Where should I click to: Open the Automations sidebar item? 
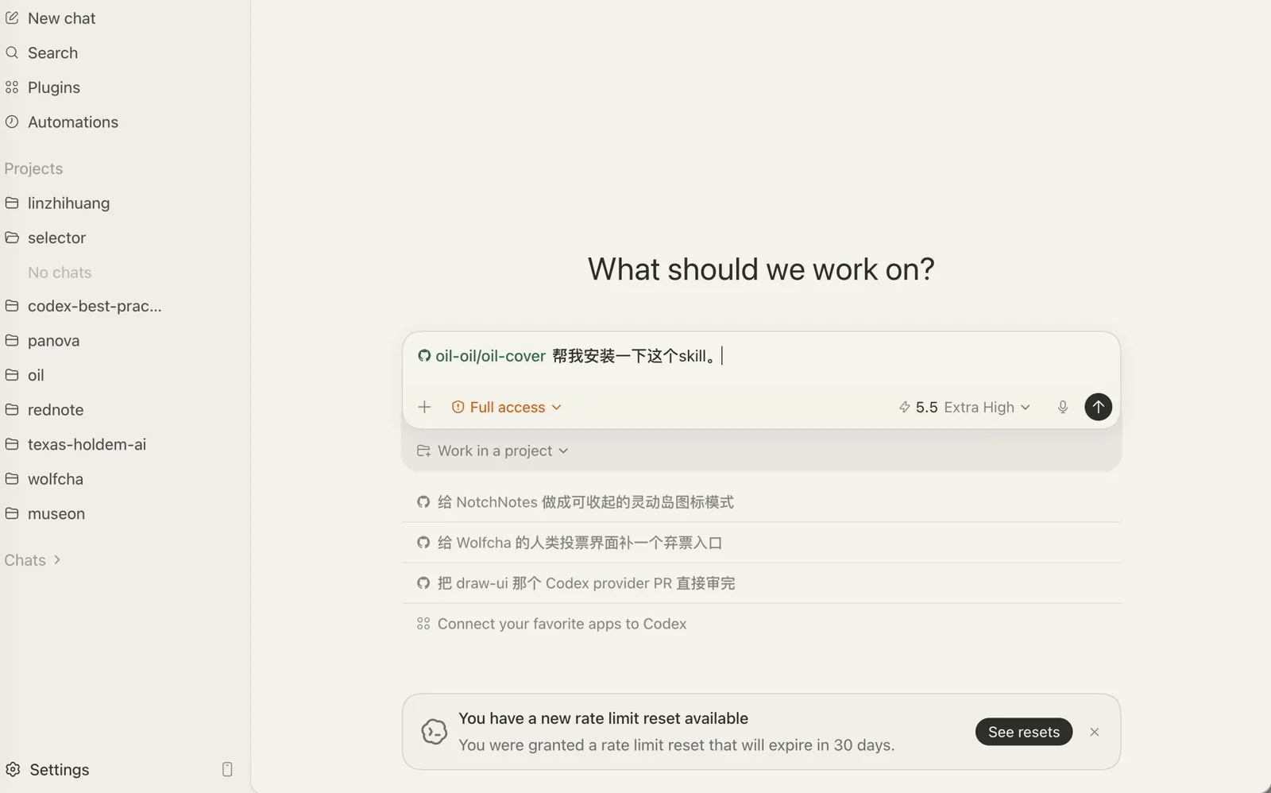point(73,122)
